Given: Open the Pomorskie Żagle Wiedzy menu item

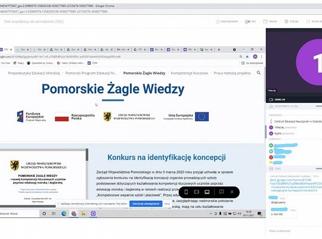Looking at the screenshot, I should pyautogui.click(x=144, y=73).
